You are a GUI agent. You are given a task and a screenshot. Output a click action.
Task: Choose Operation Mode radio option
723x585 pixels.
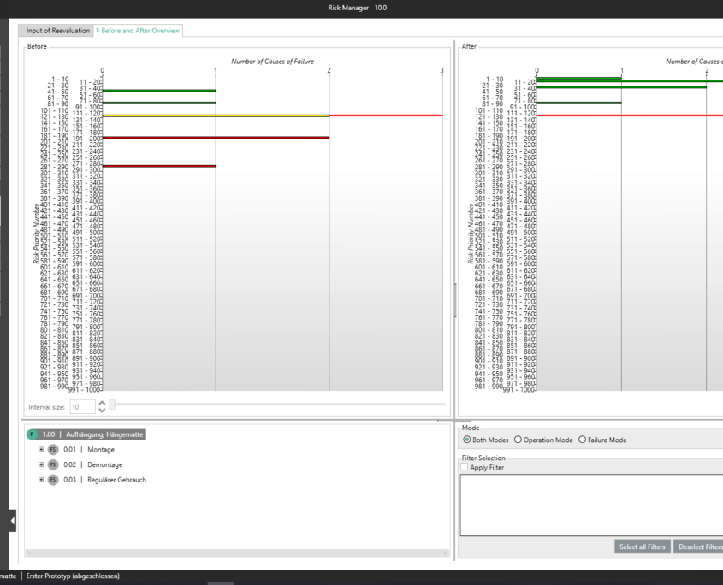[x=518, y=440]
